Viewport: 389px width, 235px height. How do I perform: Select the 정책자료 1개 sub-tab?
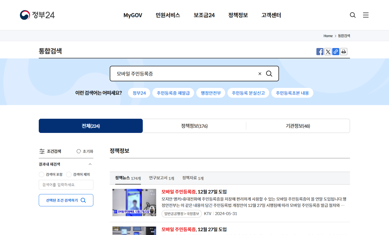pyautogui.click(x=193, y=178)
